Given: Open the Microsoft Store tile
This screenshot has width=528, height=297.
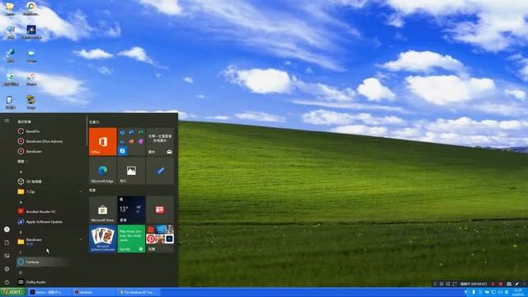Looking at the screenshot, I should tap(102, 210).
